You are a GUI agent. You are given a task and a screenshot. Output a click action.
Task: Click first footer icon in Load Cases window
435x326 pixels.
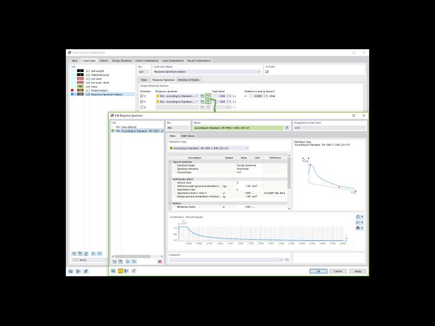pos(71,272)
